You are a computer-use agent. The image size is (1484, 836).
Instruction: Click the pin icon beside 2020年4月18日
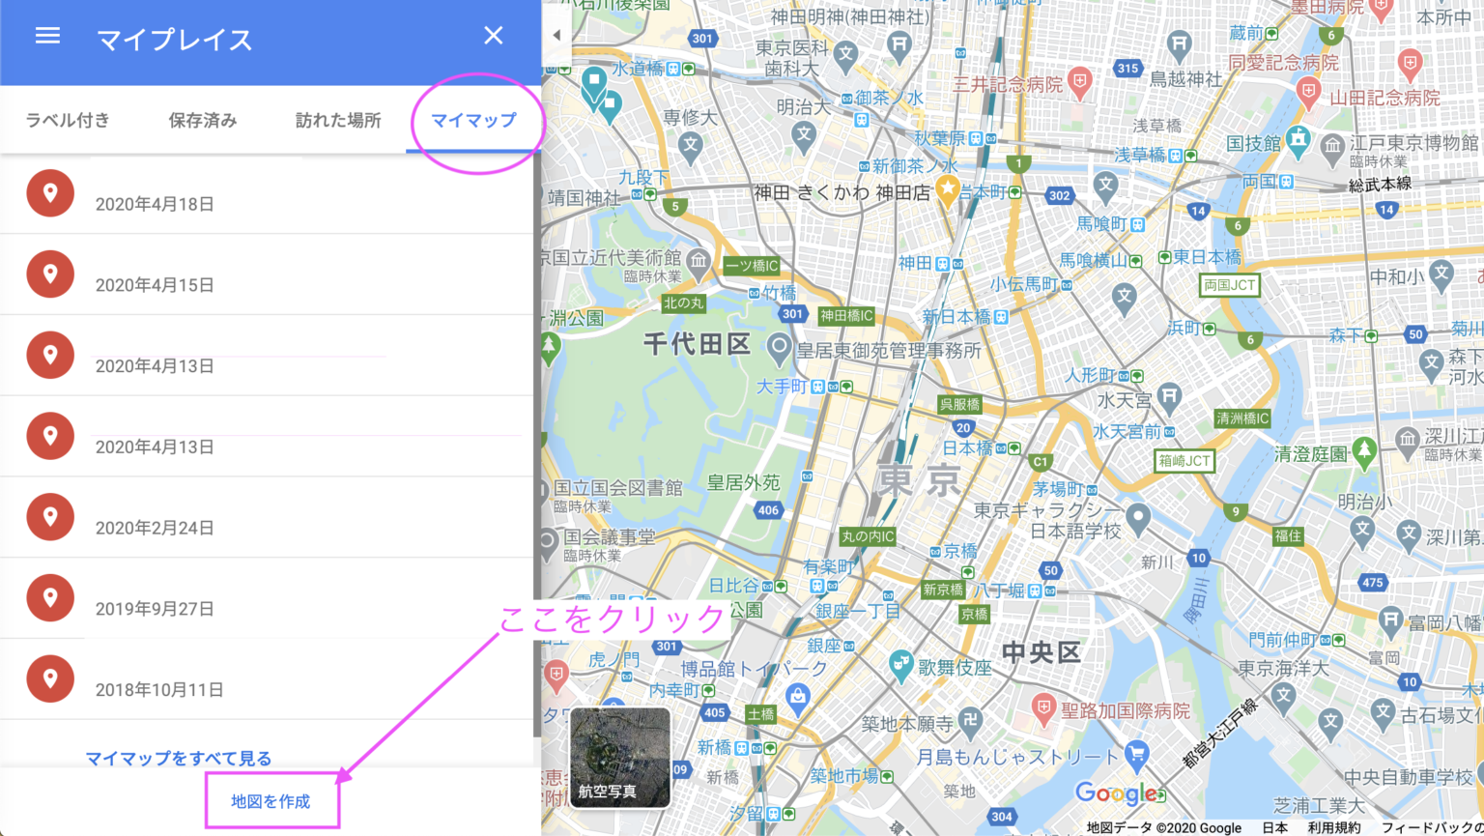[50, 193]
